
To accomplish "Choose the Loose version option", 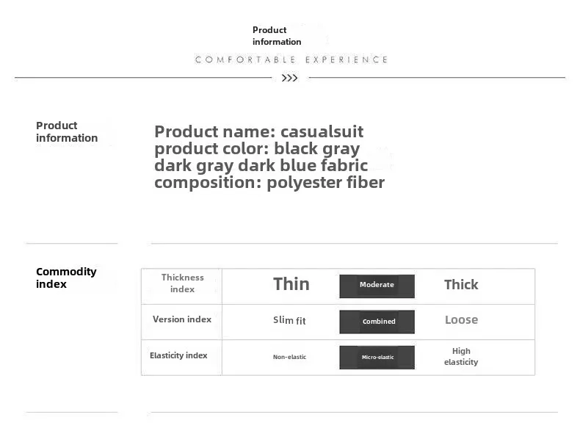I will (461, 319).
